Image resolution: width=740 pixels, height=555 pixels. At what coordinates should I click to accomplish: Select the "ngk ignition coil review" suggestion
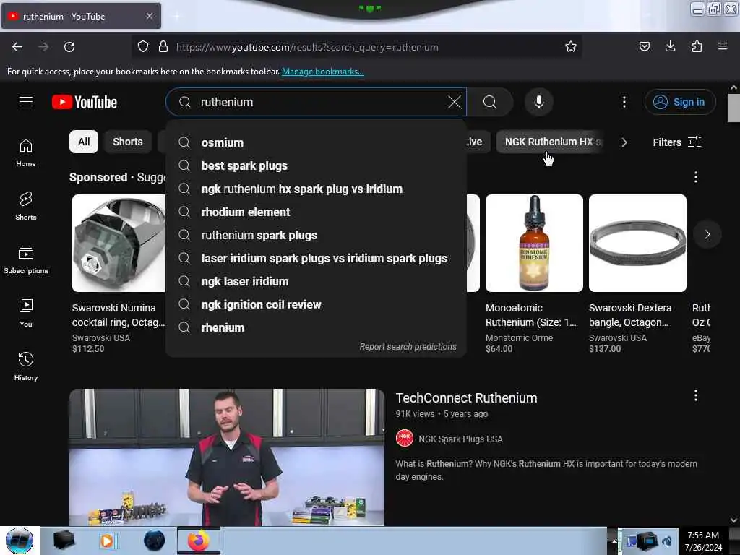[x=316, y=304]
